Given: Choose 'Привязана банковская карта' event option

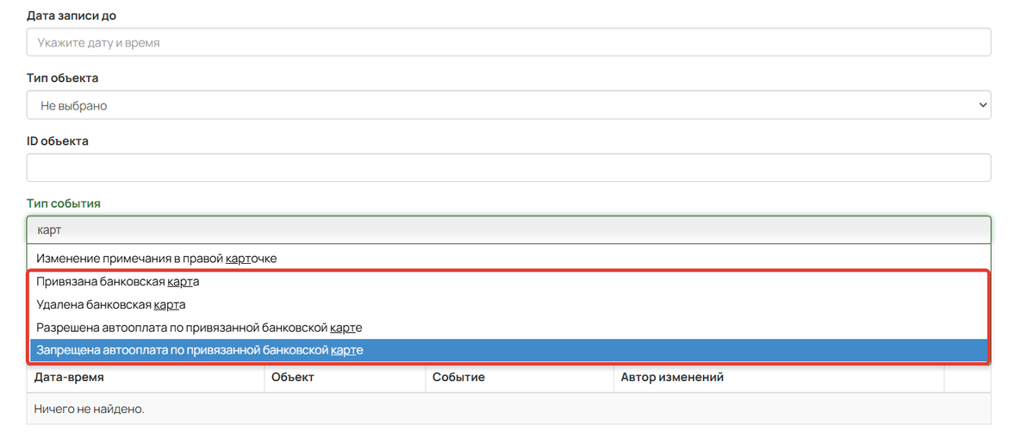Looking at the screenshot, I should 508,281.
